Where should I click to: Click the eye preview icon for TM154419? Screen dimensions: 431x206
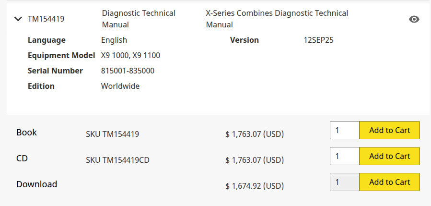click(x=414, y=19)
